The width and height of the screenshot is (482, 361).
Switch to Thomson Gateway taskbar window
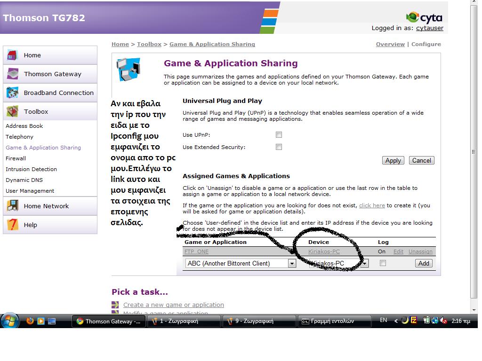(x=109, y=321)
